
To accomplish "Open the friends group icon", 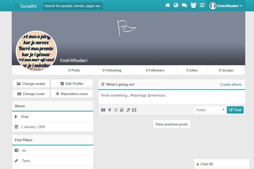I will pyautogui.click(x=193, y=5).
